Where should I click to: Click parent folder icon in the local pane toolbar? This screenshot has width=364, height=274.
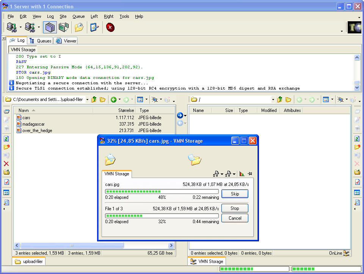(94, 99)
